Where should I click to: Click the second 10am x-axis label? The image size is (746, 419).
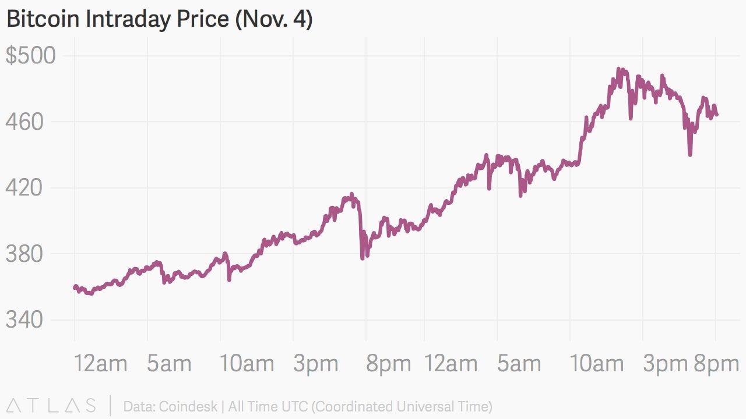coord(597,364)
